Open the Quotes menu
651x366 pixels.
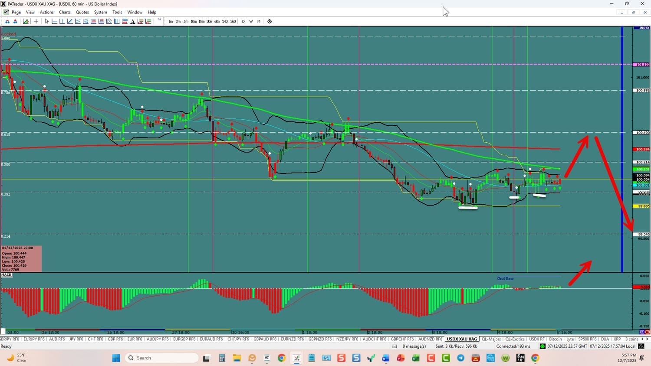[82, 12]
